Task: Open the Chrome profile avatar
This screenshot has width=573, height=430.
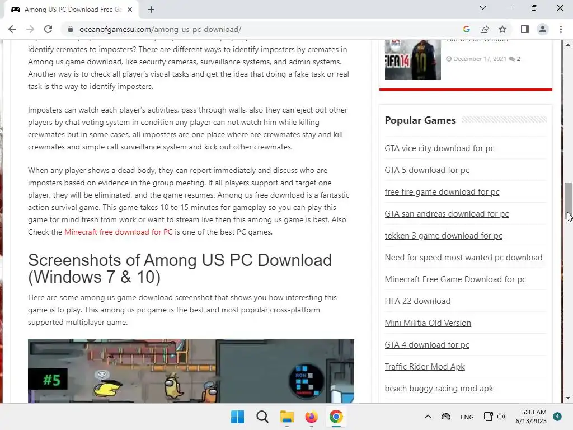Action: pyautogui.click(x=543, y=29)
